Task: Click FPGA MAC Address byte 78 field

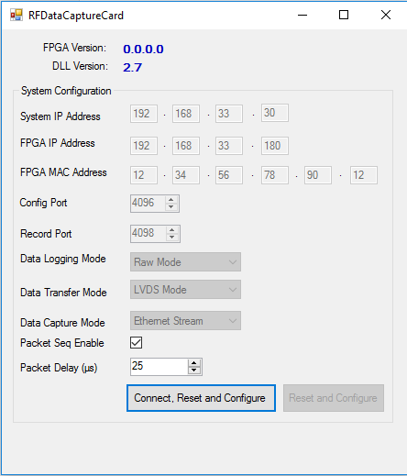Action: point(275,175)
